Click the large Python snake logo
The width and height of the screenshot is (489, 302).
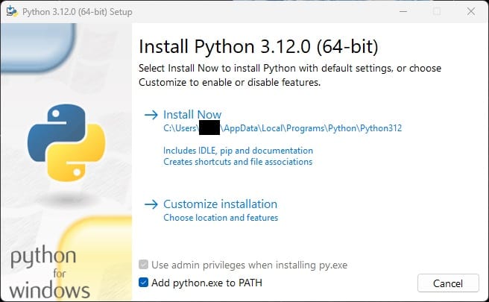point(66,142)
